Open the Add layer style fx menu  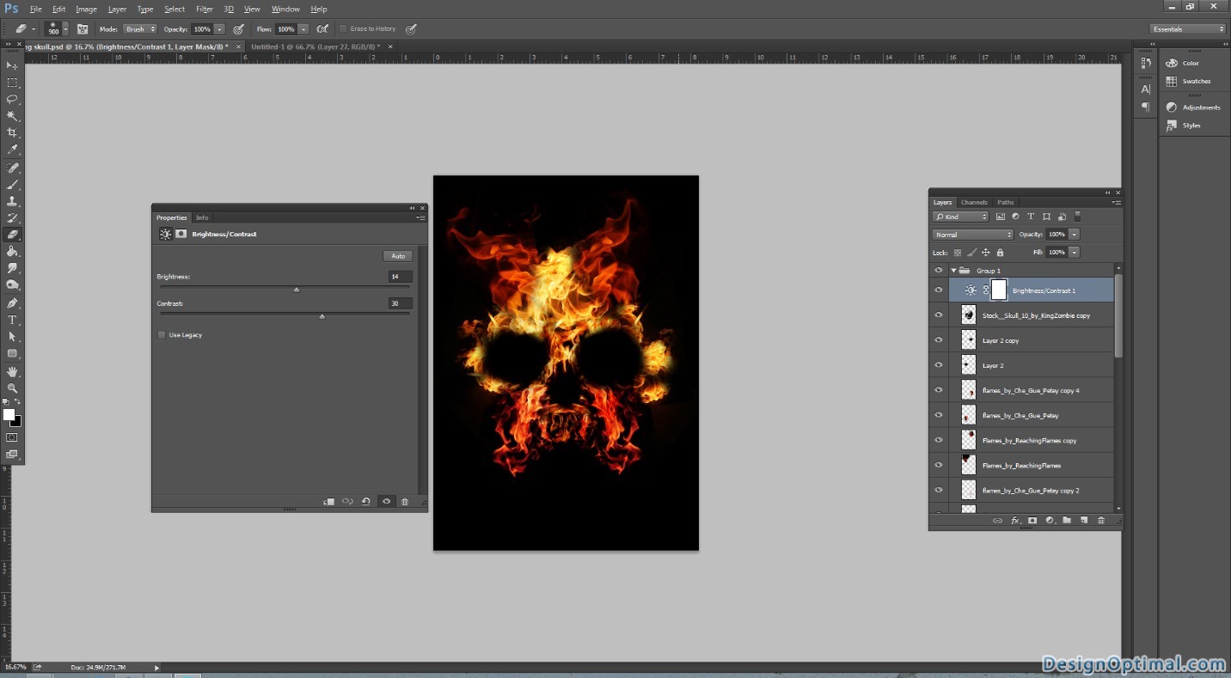tap(1015, 521)
